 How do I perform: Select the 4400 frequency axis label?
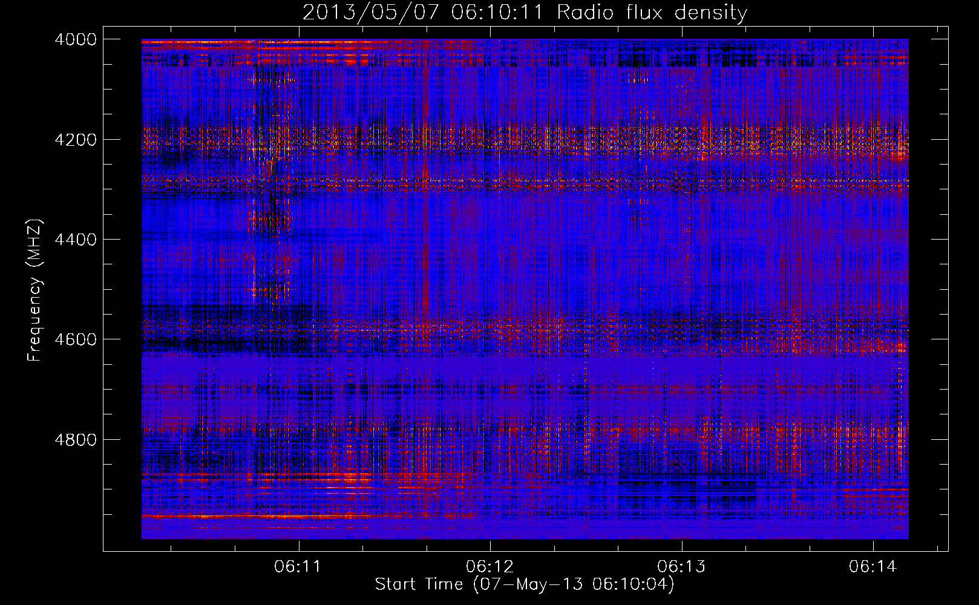coord(76,240)
